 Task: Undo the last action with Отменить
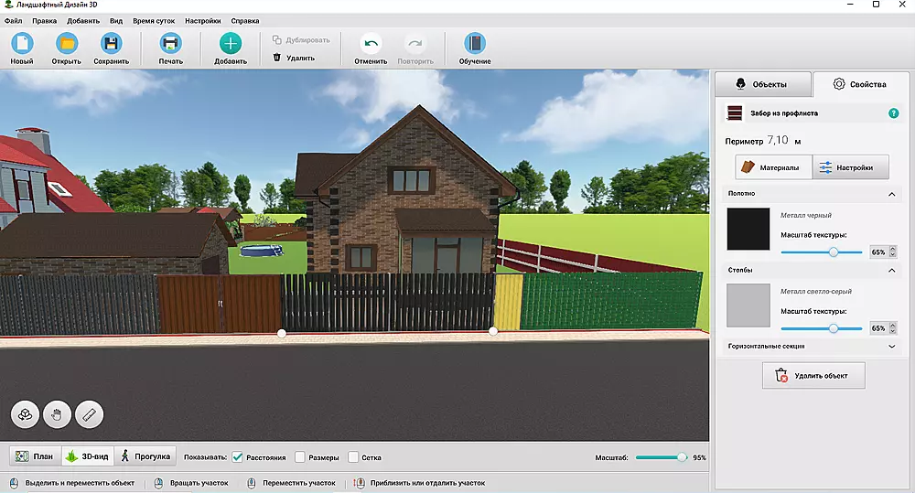point(371,44)
